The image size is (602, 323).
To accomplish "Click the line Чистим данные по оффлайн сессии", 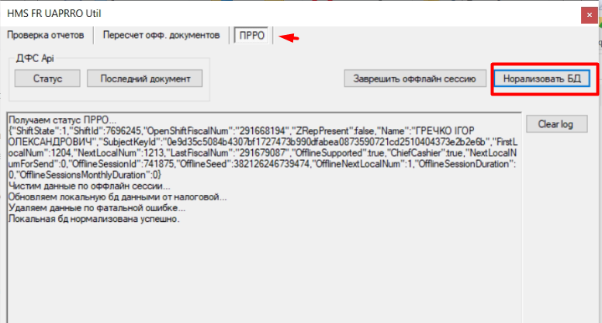I will click(84, 187).
